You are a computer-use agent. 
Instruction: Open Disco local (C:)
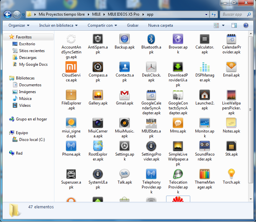pos(32,140)
